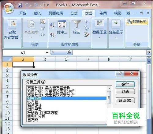The height and width of the screenshot is (134, 153).
Task: Open the Excel help question icon
Action: pyautogui.click(x=128, y=13)
